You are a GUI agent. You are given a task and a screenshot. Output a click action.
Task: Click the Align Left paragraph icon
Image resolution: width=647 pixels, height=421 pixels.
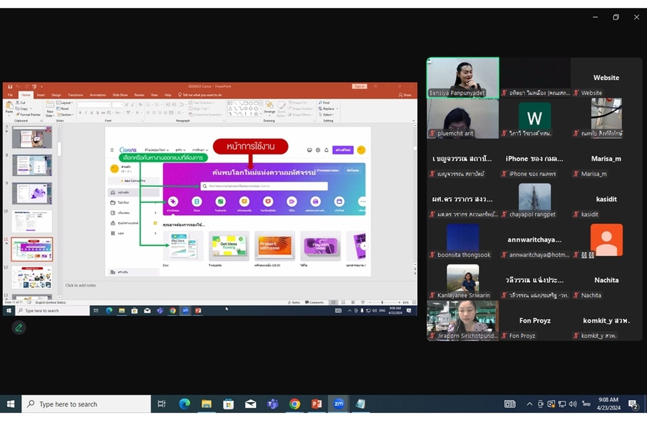[x=148, y=113]
